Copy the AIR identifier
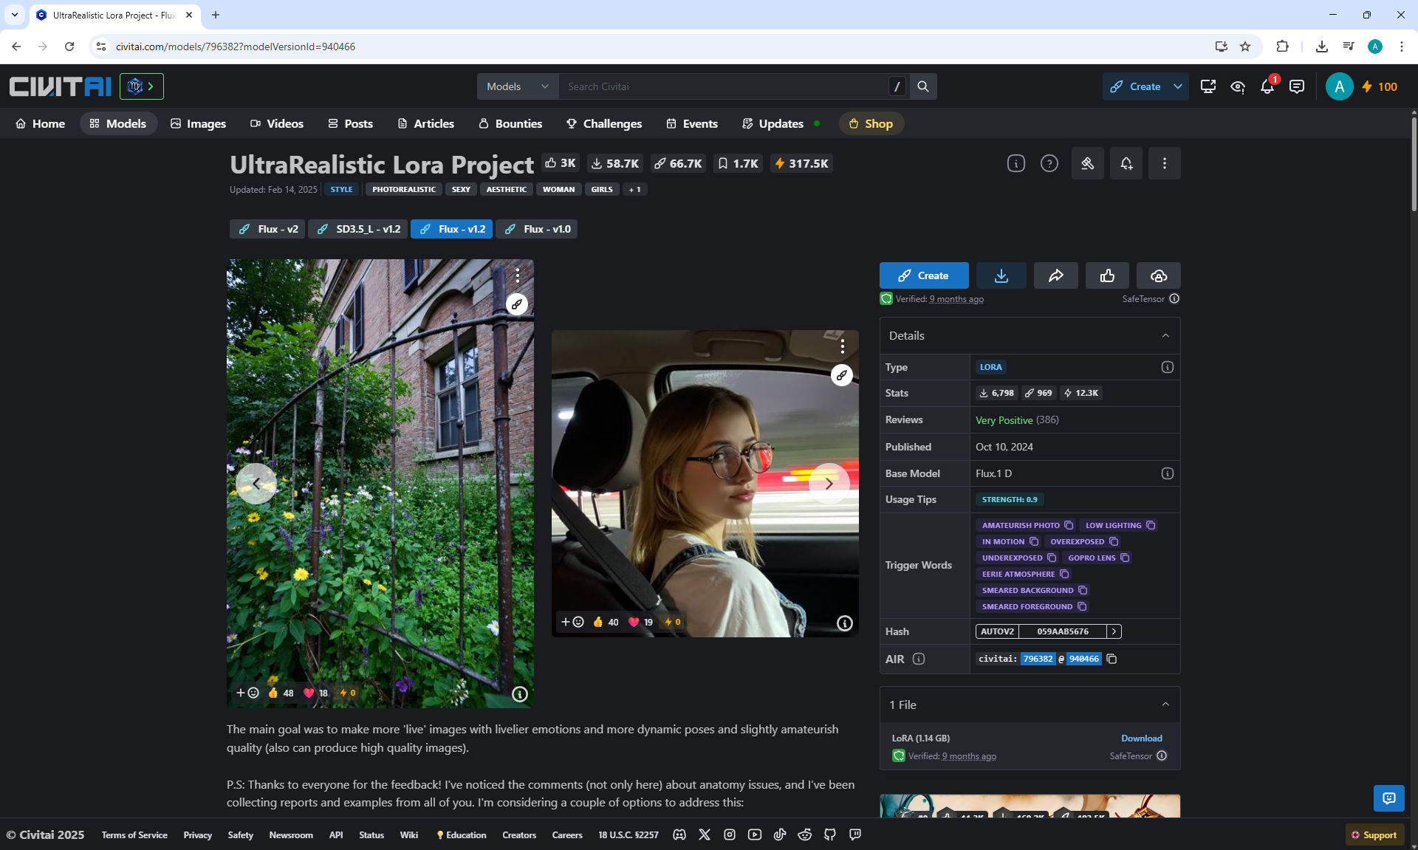 coord(1112,659)
